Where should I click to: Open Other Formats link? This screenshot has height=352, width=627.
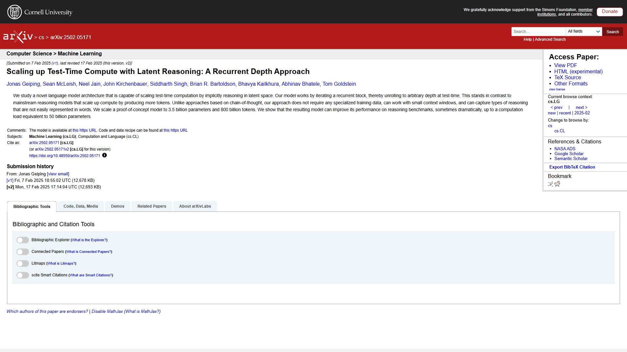(x=571, y=83)
